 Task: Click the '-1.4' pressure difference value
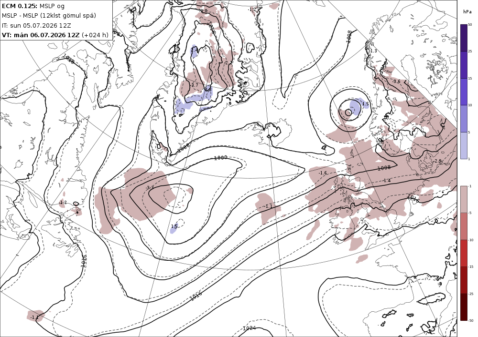pyautogui.click(x=387, y=181)
